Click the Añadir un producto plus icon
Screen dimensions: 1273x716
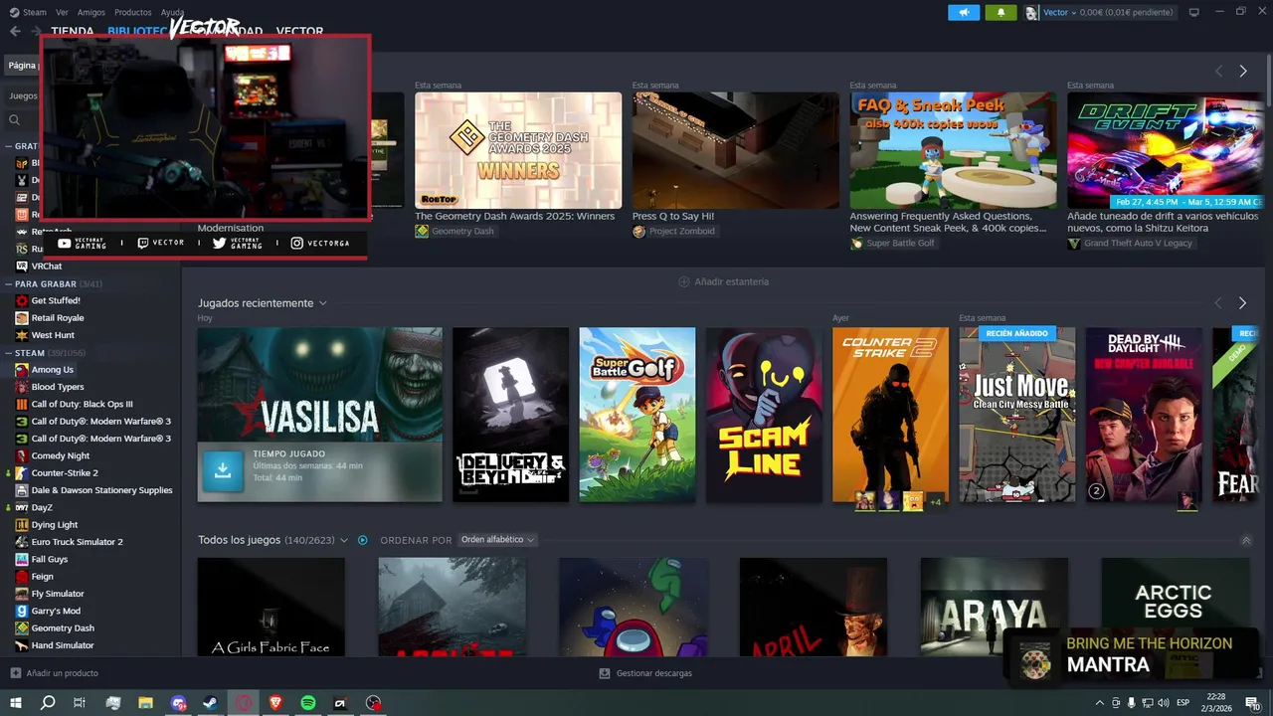(15, 673)
